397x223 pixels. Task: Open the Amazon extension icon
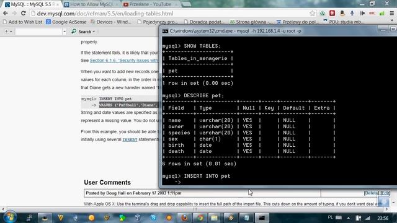pos(342,13)
